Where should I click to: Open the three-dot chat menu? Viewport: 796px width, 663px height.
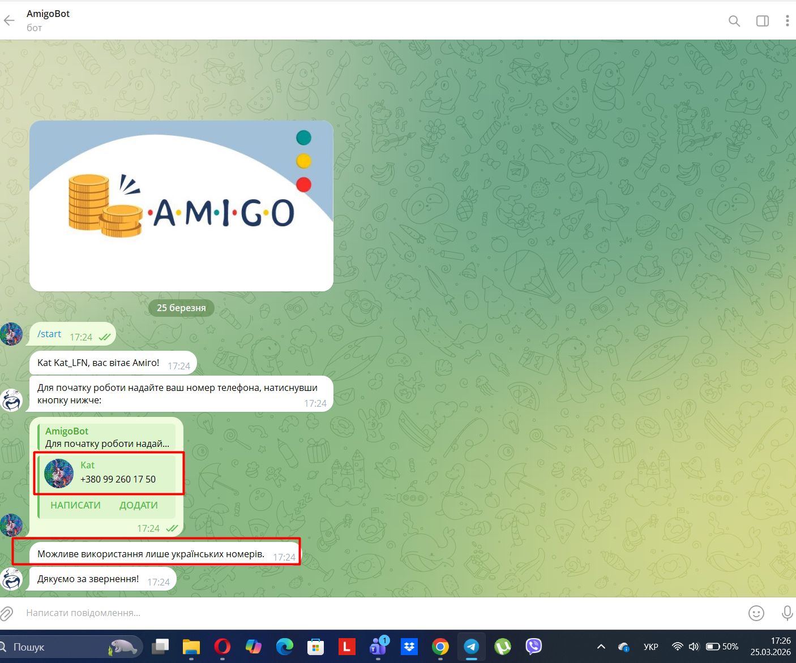pos(787,21)
